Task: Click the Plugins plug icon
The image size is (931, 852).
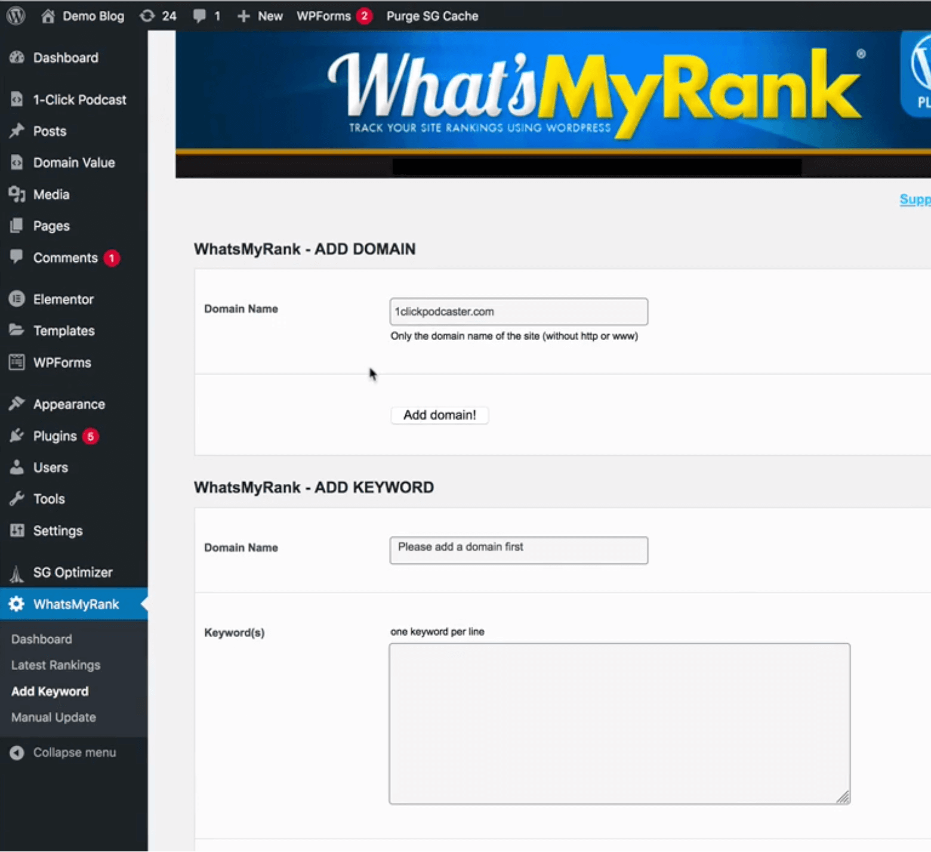Action: tap(17, 436)
